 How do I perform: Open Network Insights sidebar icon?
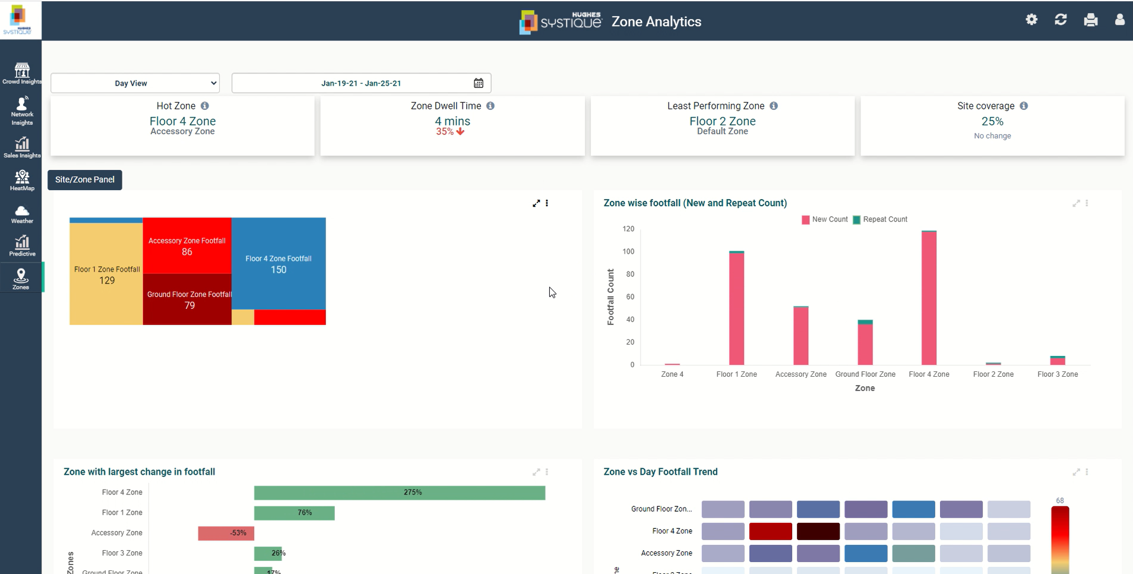click(21, 111)
